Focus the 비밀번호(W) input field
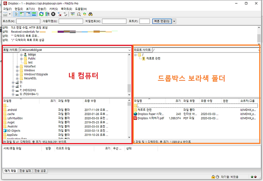This screenshot has height=181, width=263. click(114, 21)
